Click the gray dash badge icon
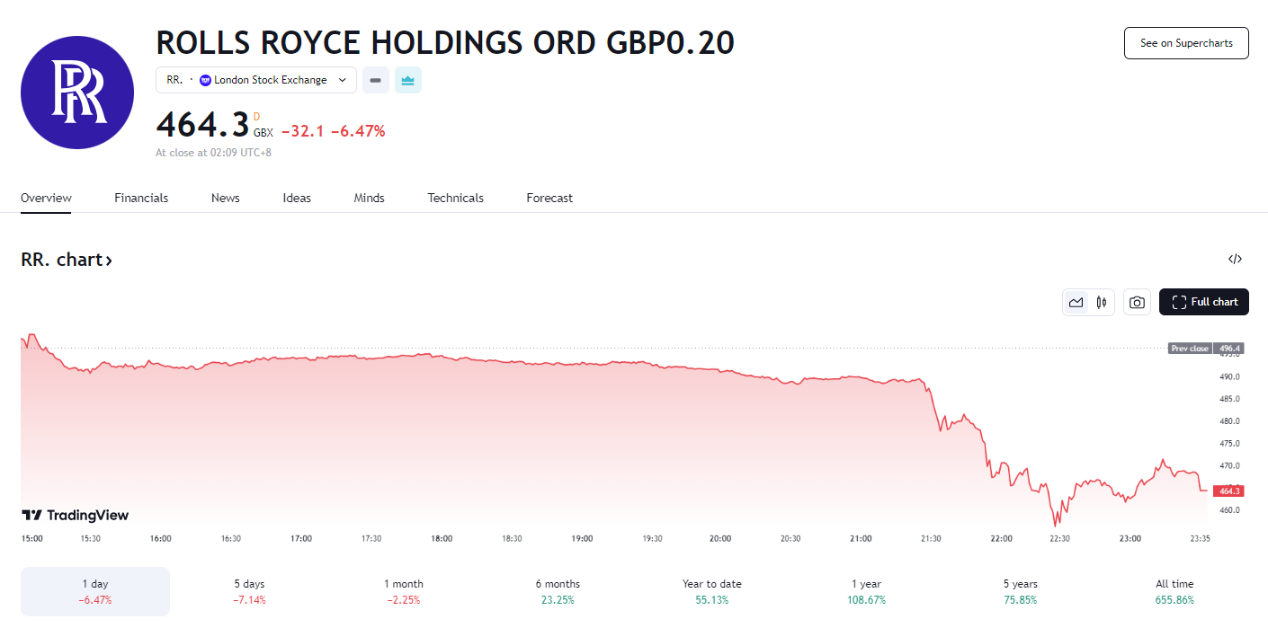The image size is (1268, 628). [376, 80]
